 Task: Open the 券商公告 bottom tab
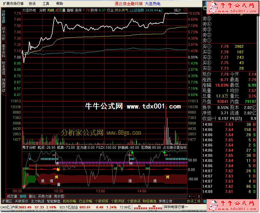[x=165, y=201]
